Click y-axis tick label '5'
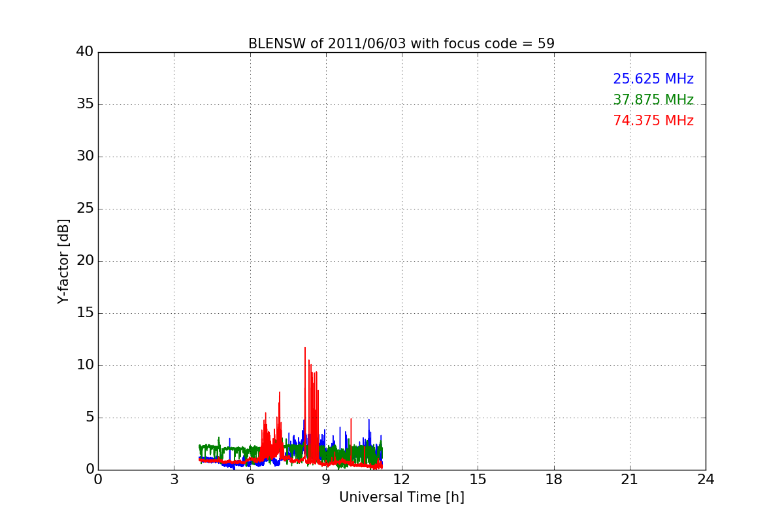Viewport: 784px width, 522px height. click(90, 418)
